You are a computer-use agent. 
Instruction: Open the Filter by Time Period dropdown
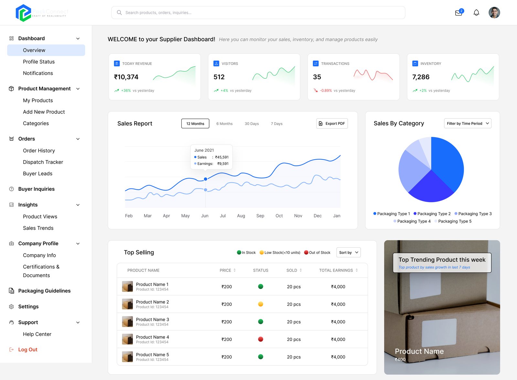click(x=468, y=124)
